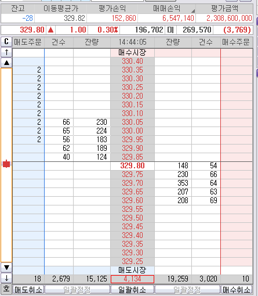Click the 매도시장 market-sell cell
The height and width of the screenshot is (296, 258).
tap(132, 270)
